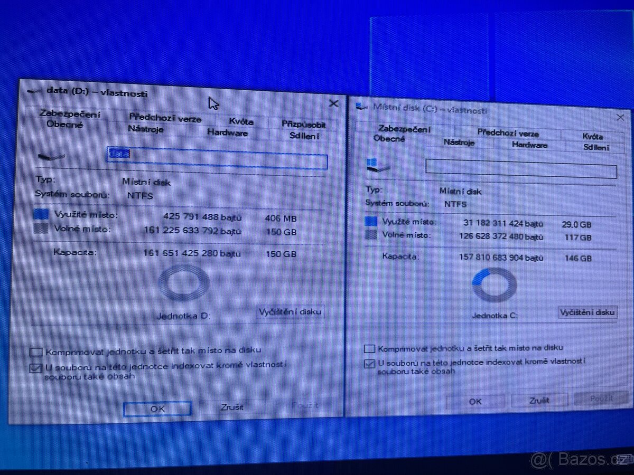This screenshot has width=634, height=475.
Task: Enable the Komprimovat jednotku checkbox for drive D:
Action: tap(35, 350)
